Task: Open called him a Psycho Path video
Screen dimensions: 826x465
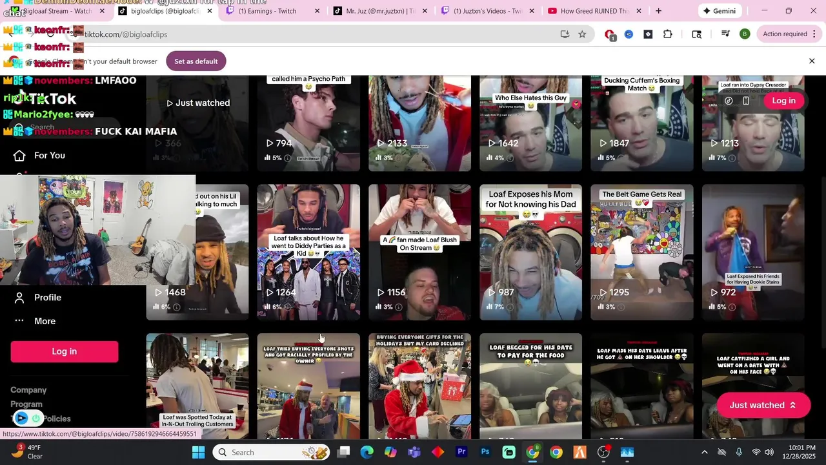Action: (x=308, y=123)
